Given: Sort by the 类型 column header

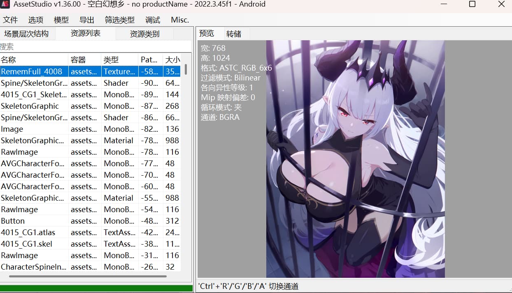Looking at the screenshot, I should click(120, 60).
